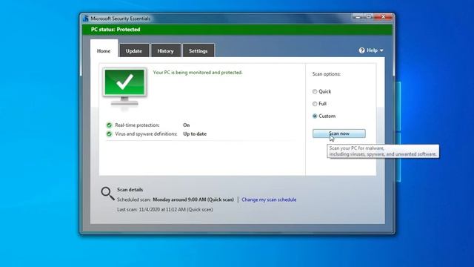Select the Quick scan option
Screen dimensions: 474x267
[x=315, y=91]
